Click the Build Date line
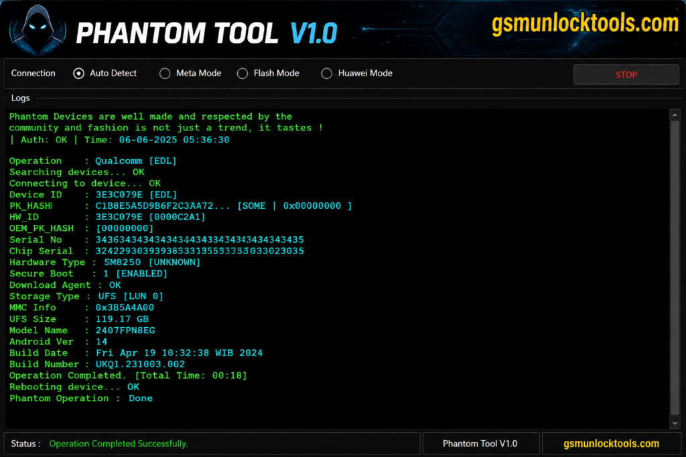Image resolution: width=686 pixels, height=457 pixels. coord(136,353)
